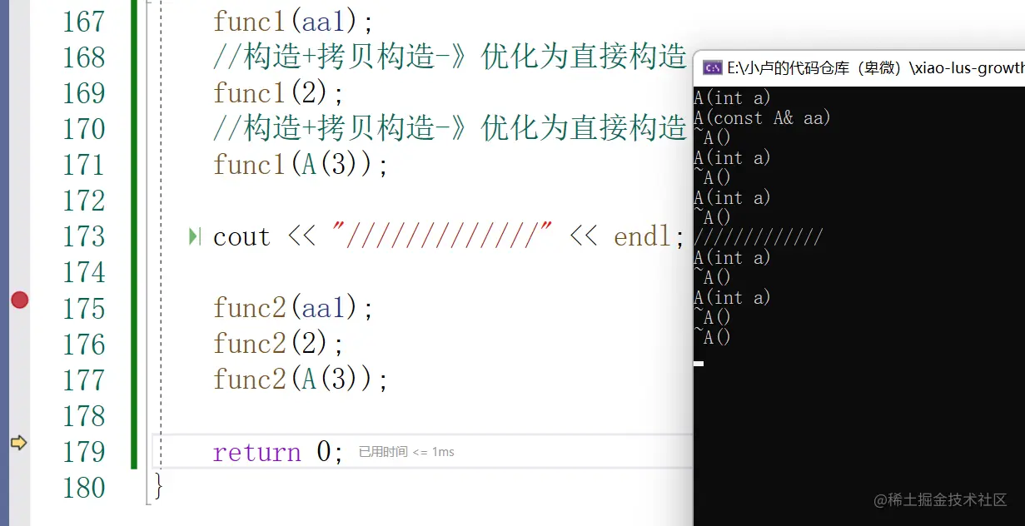Click the return keyword on line 179
The image size is (1025, 526).
tap(256, 452)
